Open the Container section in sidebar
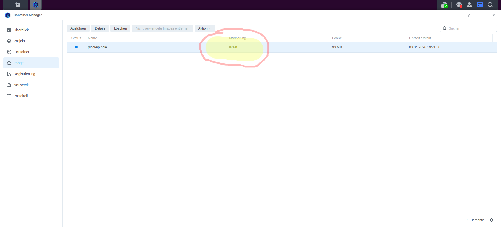501x227 pixels. click(21, 52)
